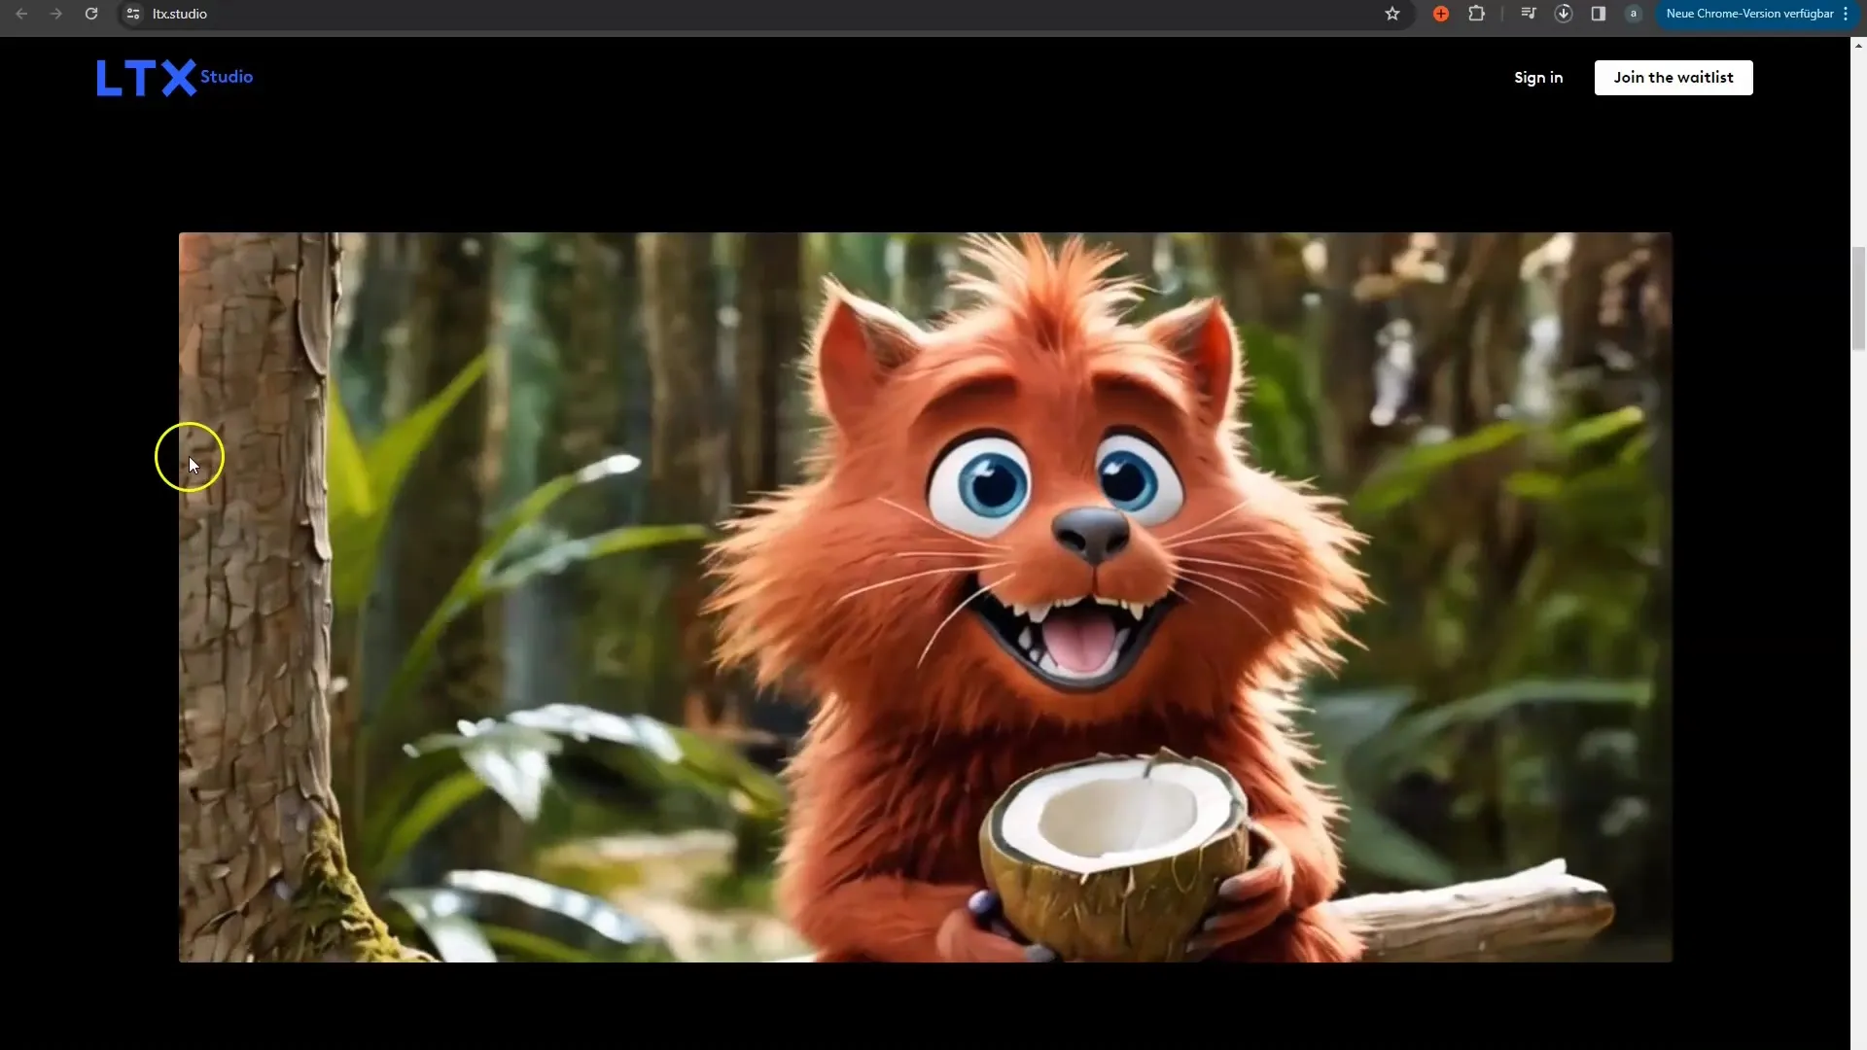The image size is (1867, 1050).
Task: Click the browser bookmark star icon
Action: click(1392, 13)
